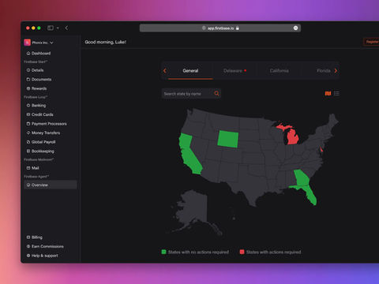Switch to the Delaware tab

click(235, 70)
